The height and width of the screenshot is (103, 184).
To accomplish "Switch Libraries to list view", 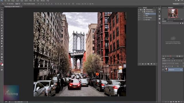I will click(x=183, y=23).
